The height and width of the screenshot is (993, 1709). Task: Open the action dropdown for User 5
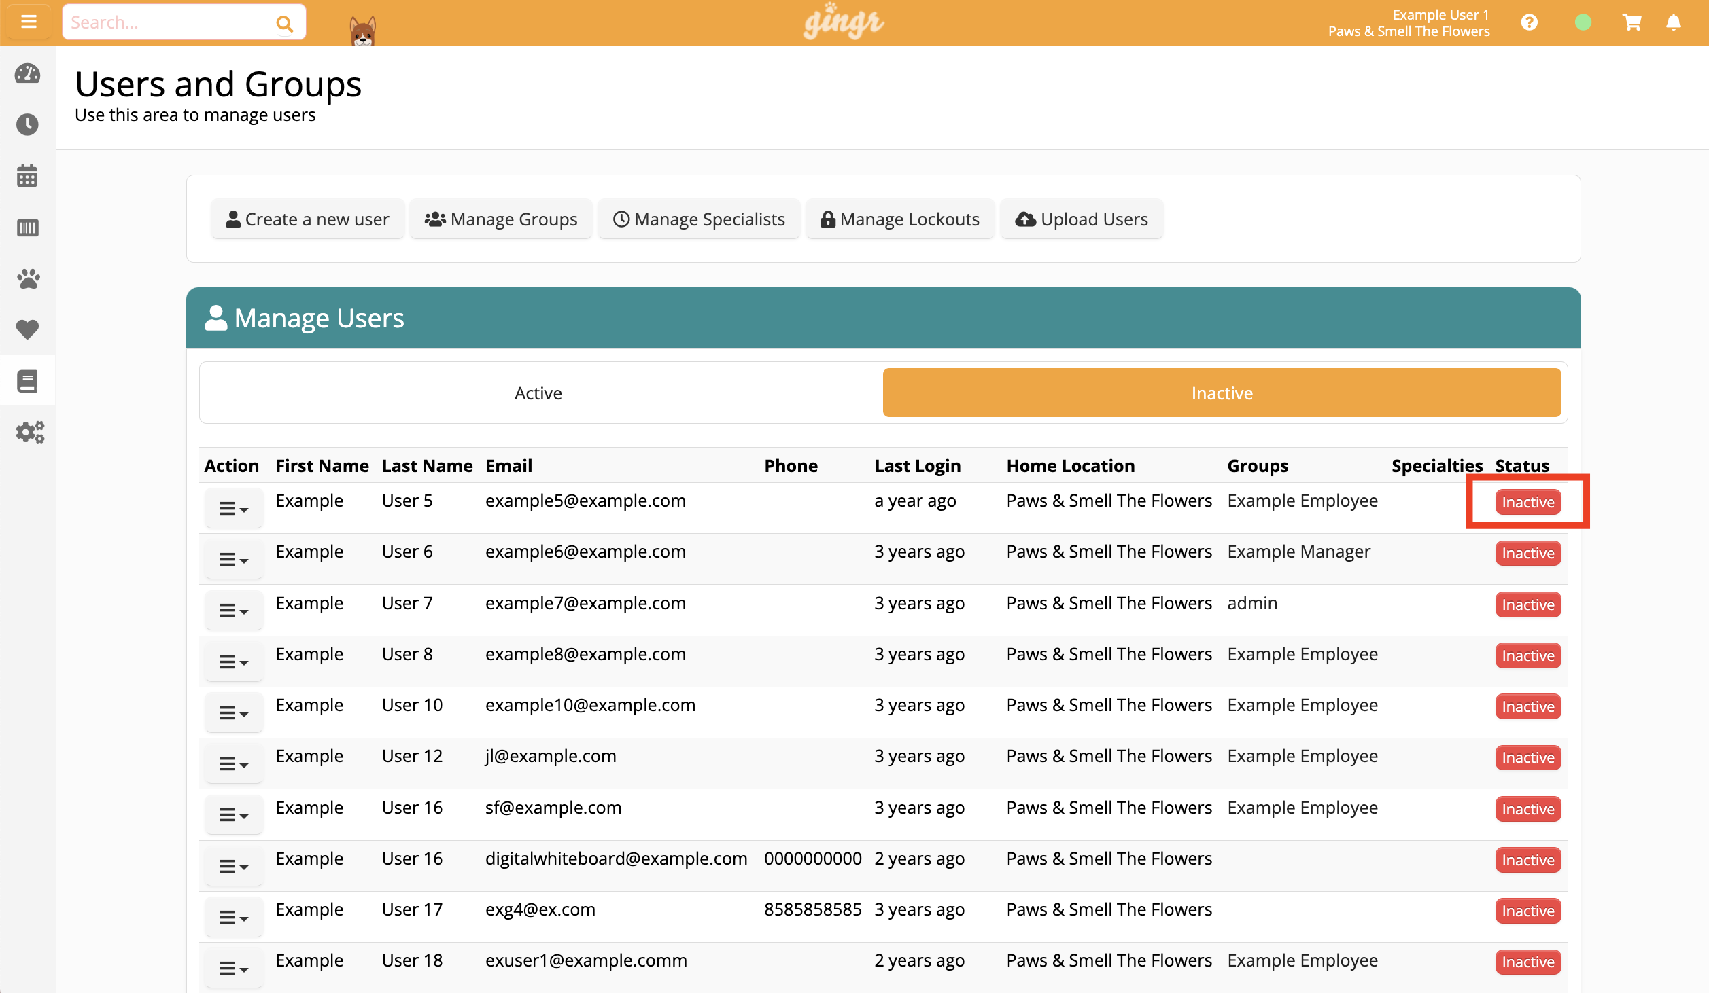[233, 507]
